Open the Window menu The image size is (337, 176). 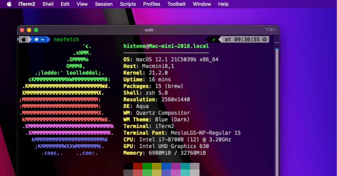point(202,4)
